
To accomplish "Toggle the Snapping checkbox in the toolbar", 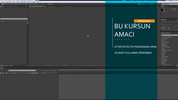I will 46,4.
